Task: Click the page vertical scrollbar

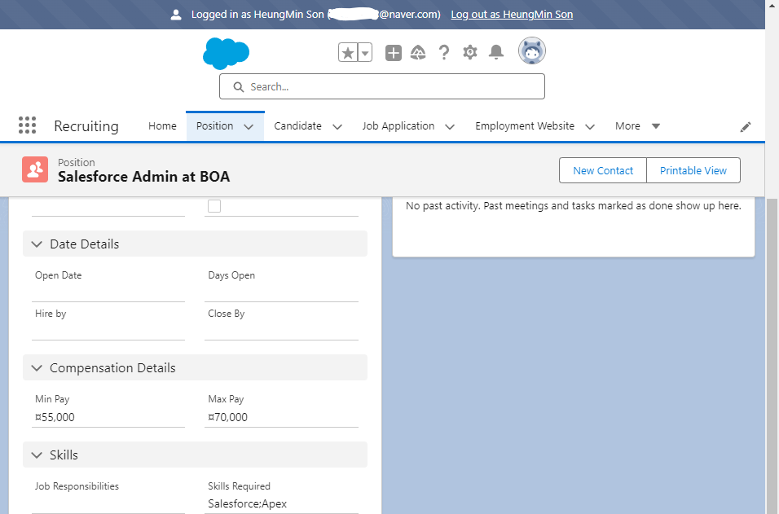Action: click(772, 355)
